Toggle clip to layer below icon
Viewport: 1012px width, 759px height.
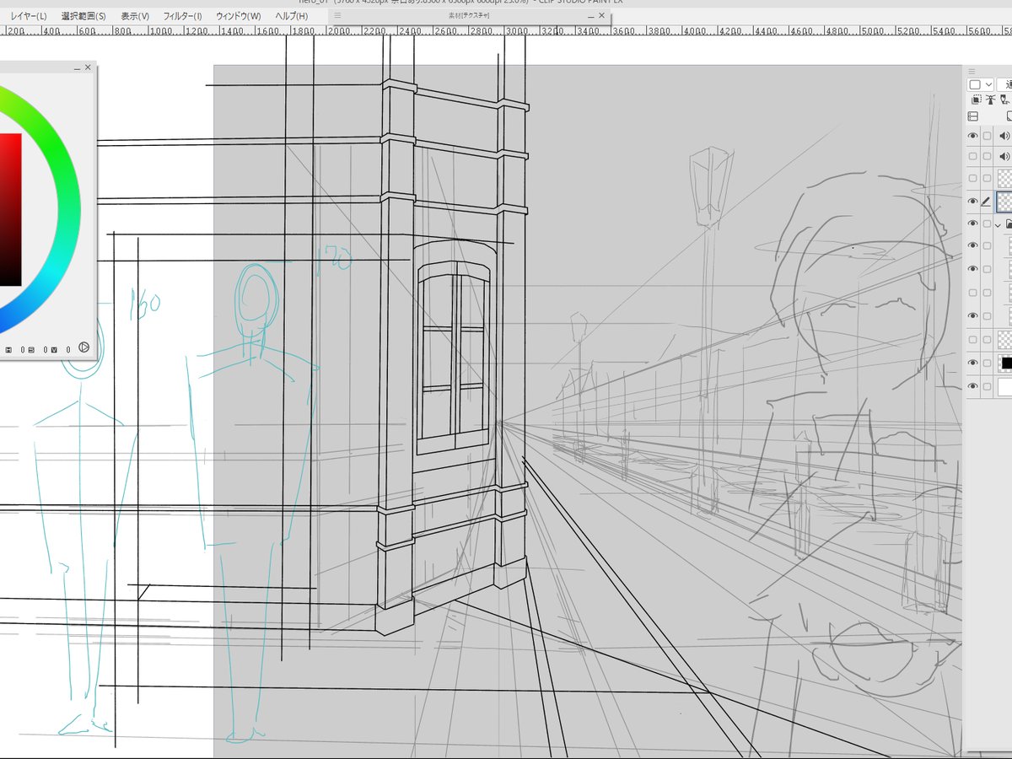(x=976, y=100)
